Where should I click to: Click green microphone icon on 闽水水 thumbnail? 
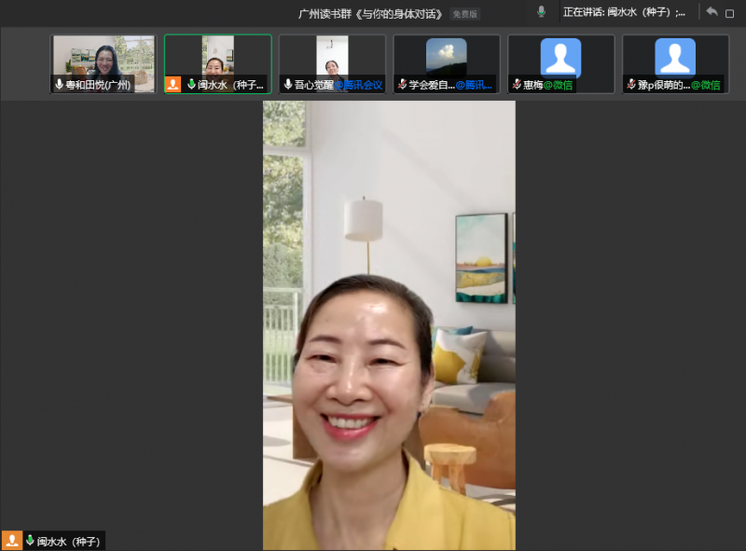coord(190,85)
